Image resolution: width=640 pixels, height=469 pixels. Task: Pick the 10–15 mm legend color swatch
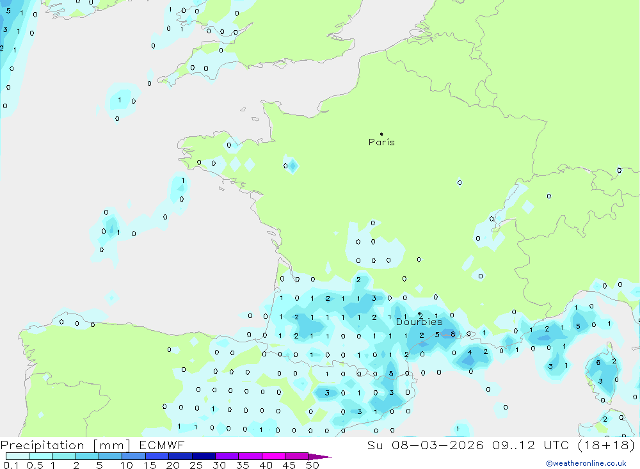point(134,456)
